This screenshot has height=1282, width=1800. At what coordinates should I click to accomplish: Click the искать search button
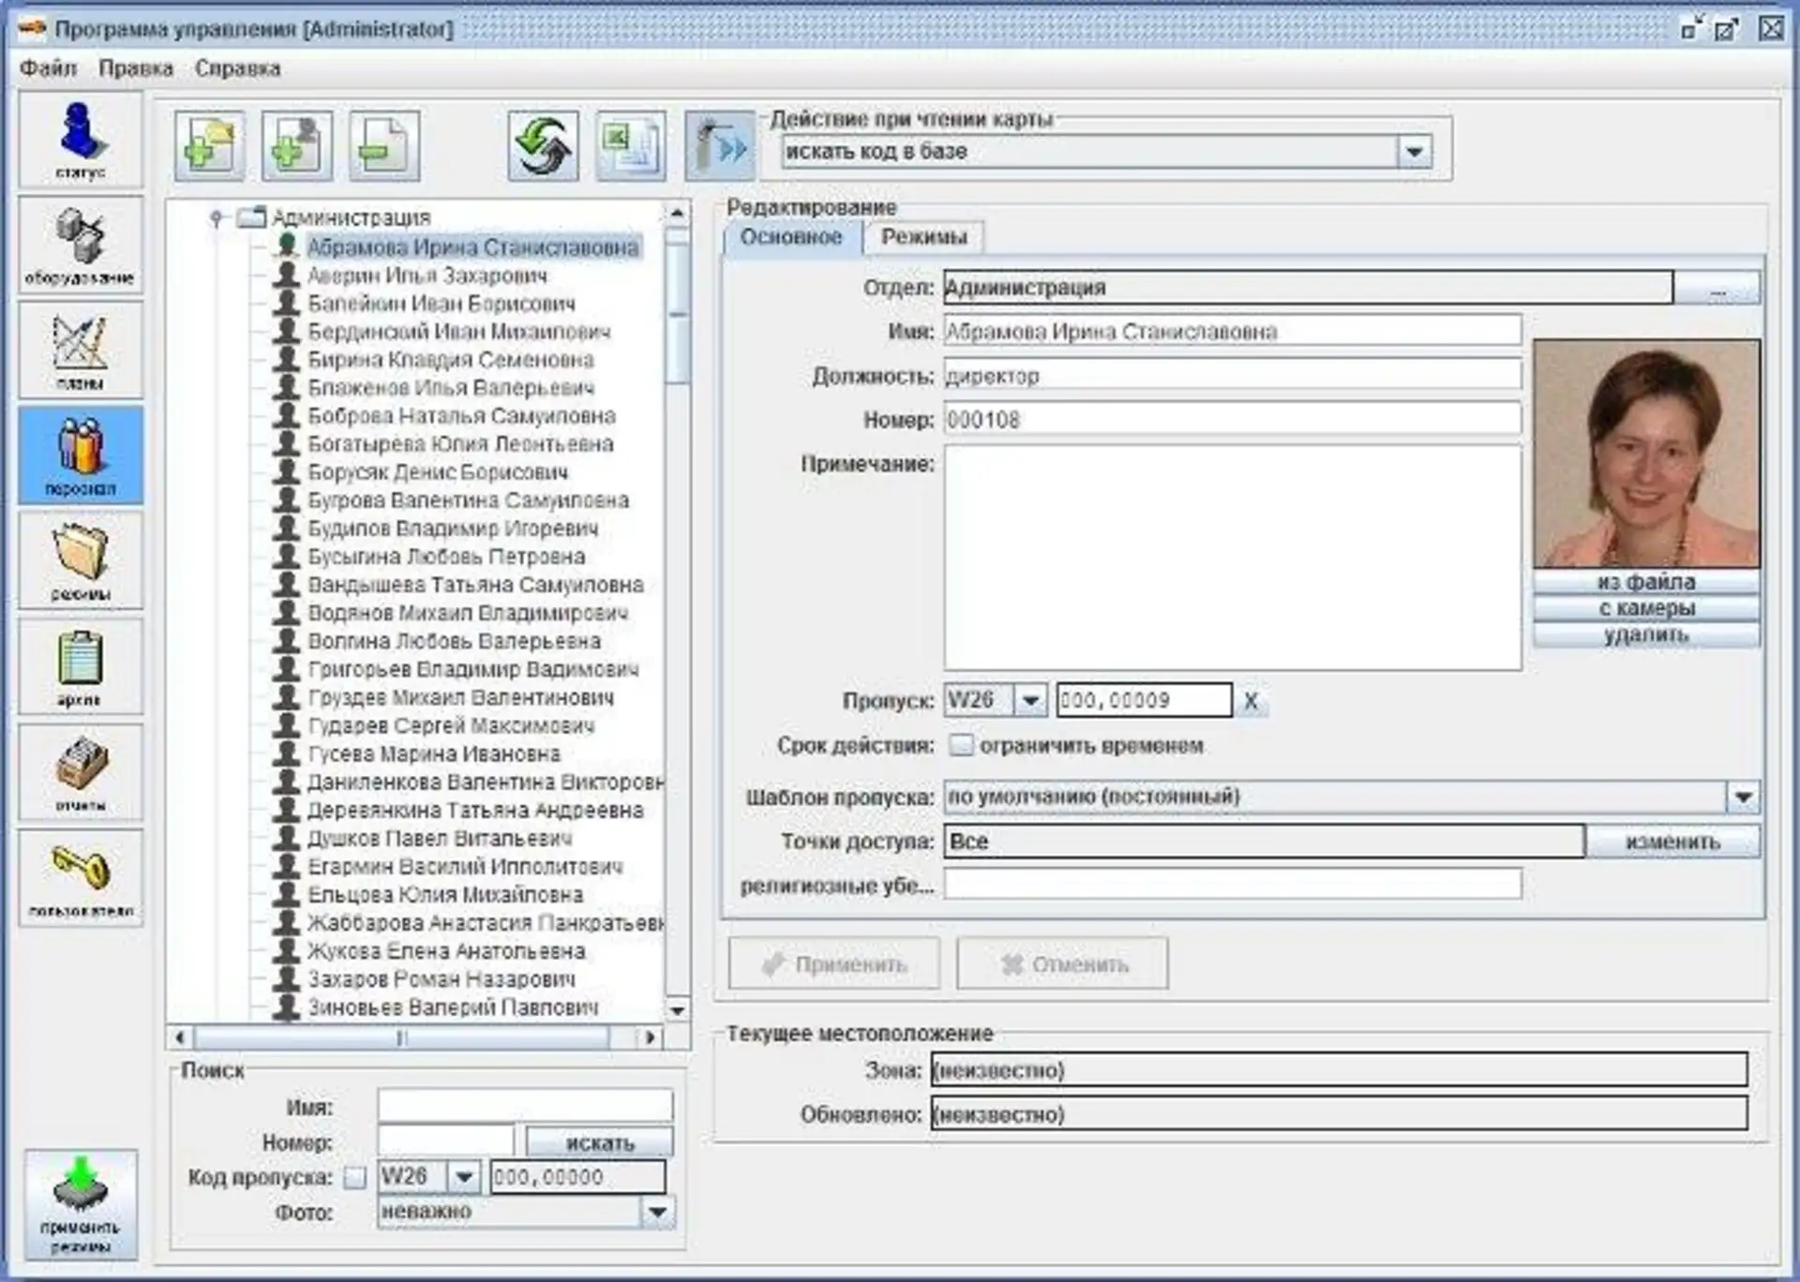[599, 1142]
